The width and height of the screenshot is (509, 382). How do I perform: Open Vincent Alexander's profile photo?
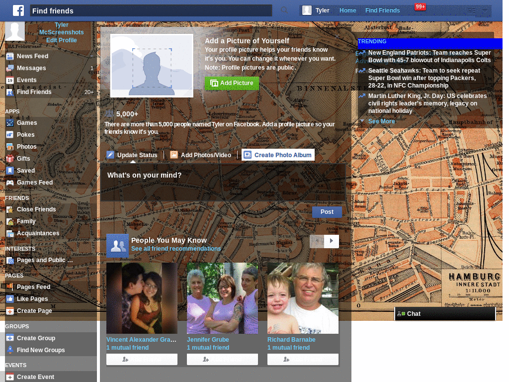click(142, 298)
